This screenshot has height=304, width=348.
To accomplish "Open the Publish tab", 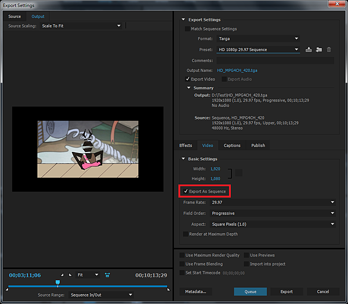I will (x=258, y=146).
